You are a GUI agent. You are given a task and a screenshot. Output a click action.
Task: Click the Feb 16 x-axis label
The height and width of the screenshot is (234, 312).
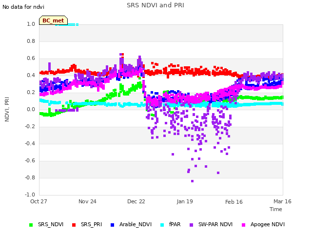pos(234,202)
